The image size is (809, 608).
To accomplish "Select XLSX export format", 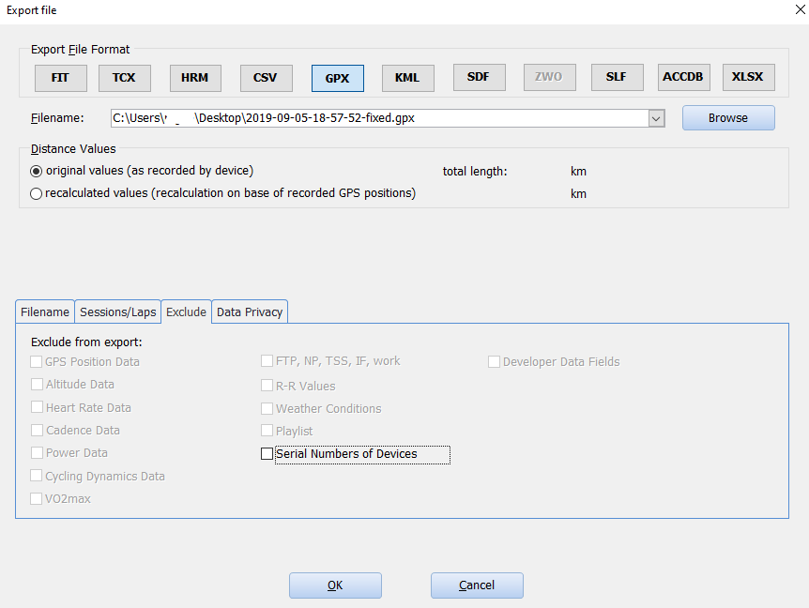I will (748, 77).
